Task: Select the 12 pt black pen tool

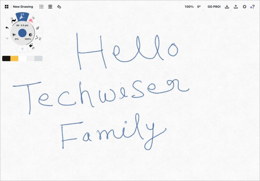Action: 13,20
